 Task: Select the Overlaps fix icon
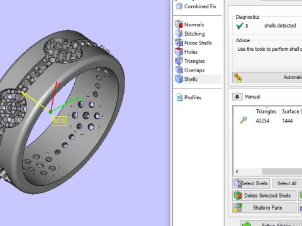pyautogui.click(x=179, y=70)
